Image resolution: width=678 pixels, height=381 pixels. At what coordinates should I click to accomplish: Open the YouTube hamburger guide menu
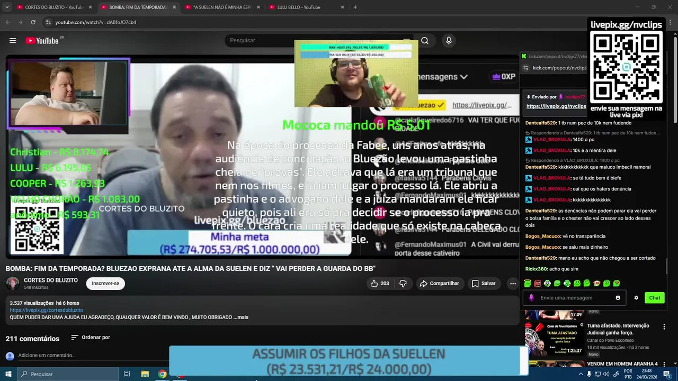(x=13, y=41)
